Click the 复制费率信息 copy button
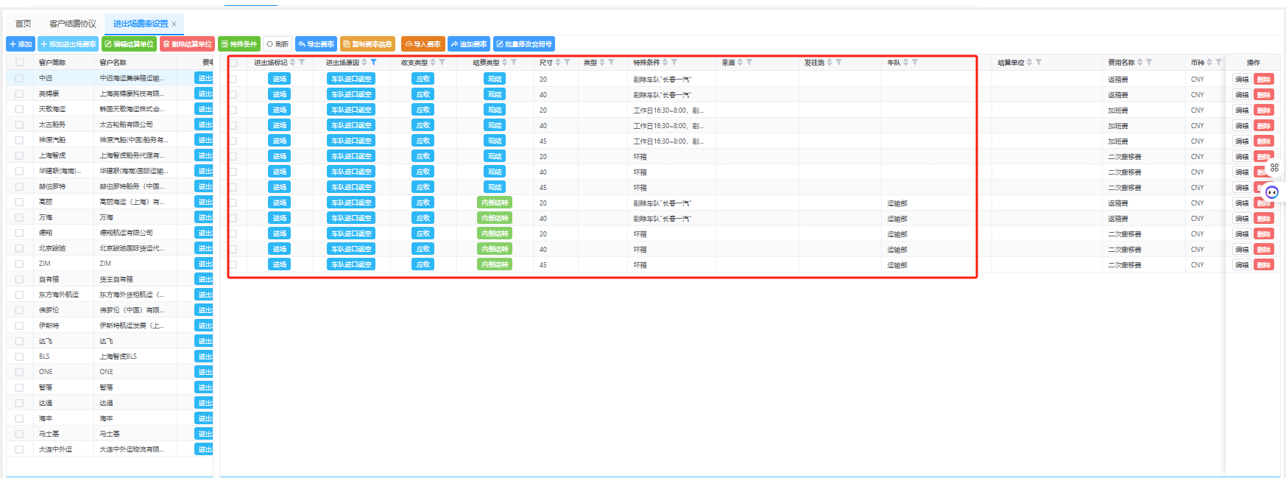Screen dimensions: 1286x478 coord(367,44)
